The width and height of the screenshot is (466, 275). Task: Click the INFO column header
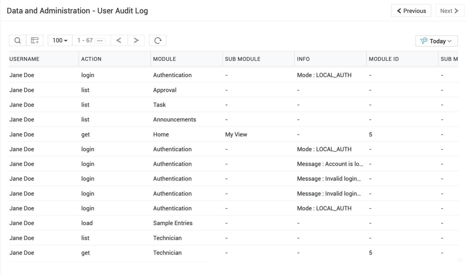coord(303,59)
